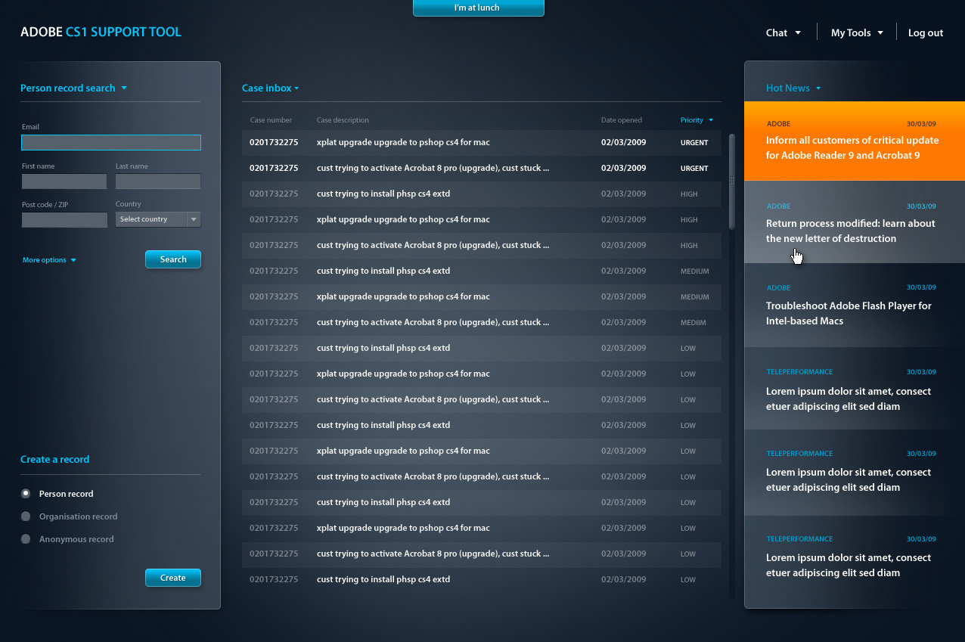Open the HIGH Acrobat 8 pro activation case
Screen dimensions: 965x642
(482, 245)
